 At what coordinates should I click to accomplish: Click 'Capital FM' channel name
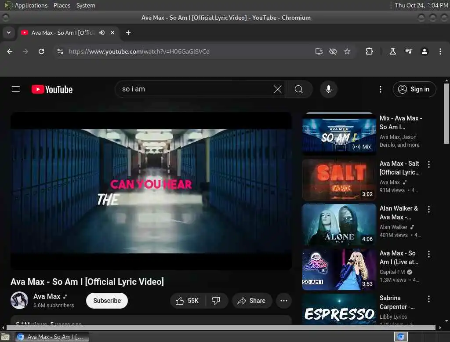click(392, 272)
